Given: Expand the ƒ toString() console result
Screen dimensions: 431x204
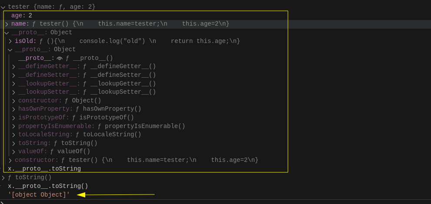Looking at the screenshot, I should [3, 178].
